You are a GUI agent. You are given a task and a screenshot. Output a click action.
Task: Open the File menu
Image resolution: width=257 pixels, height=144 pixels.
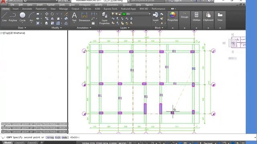[12, 5]
